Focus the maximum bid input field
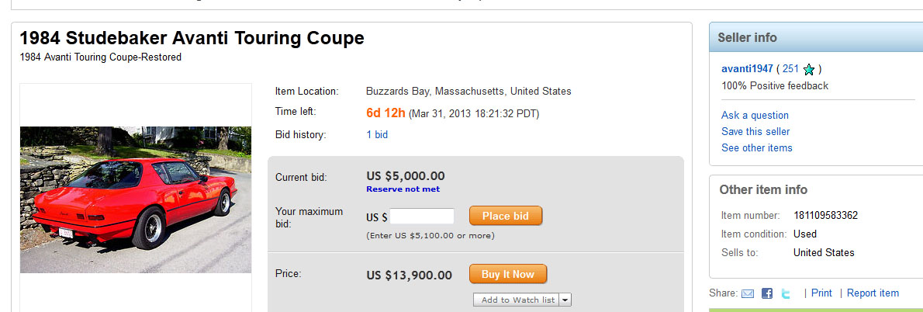Image resolution: width=923 pixels, height=312 pixels. pos(421,217)
